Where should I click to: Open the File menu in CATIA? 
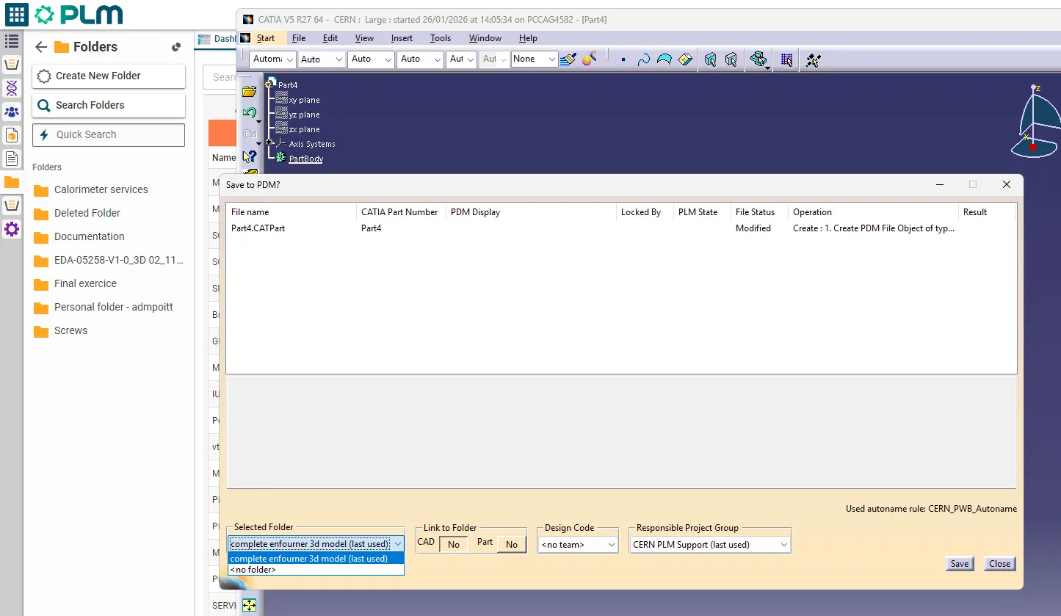point(299,38)
